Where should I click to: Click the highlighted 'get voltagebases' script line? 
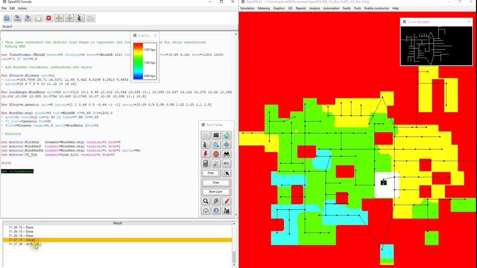pyautogui.click(x=17, y=171)
